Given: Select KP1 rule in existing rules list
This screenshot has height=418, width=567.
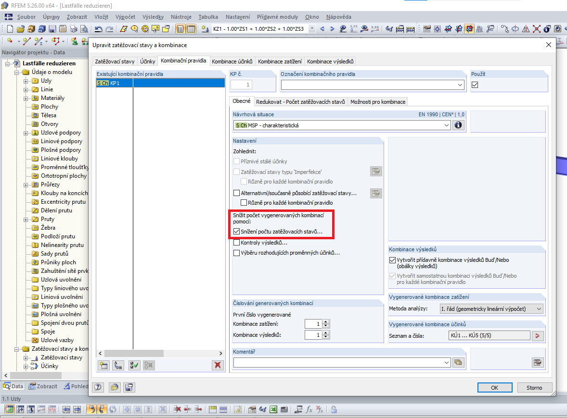Looking at the screenshot, I should 160,83.
